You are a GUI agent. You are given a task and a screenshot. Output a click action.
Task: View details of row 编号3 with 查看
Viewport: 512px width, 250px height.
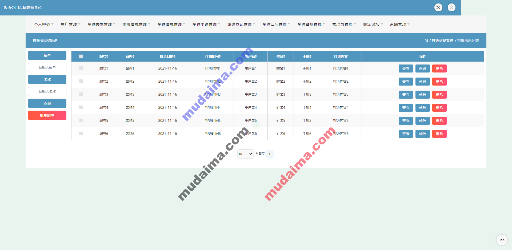coord(406,95)
